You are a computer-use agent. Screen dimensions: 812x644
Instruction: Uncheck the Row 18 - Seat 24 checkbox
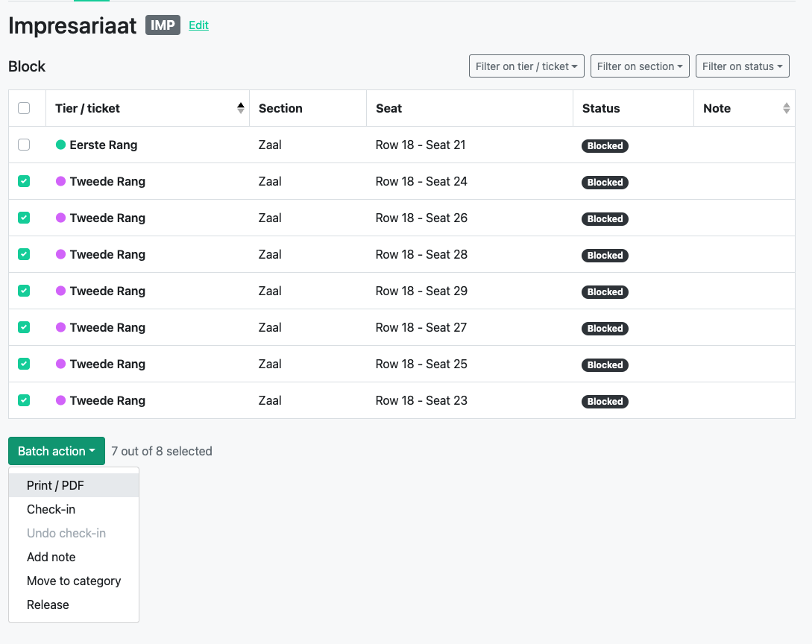24,181
